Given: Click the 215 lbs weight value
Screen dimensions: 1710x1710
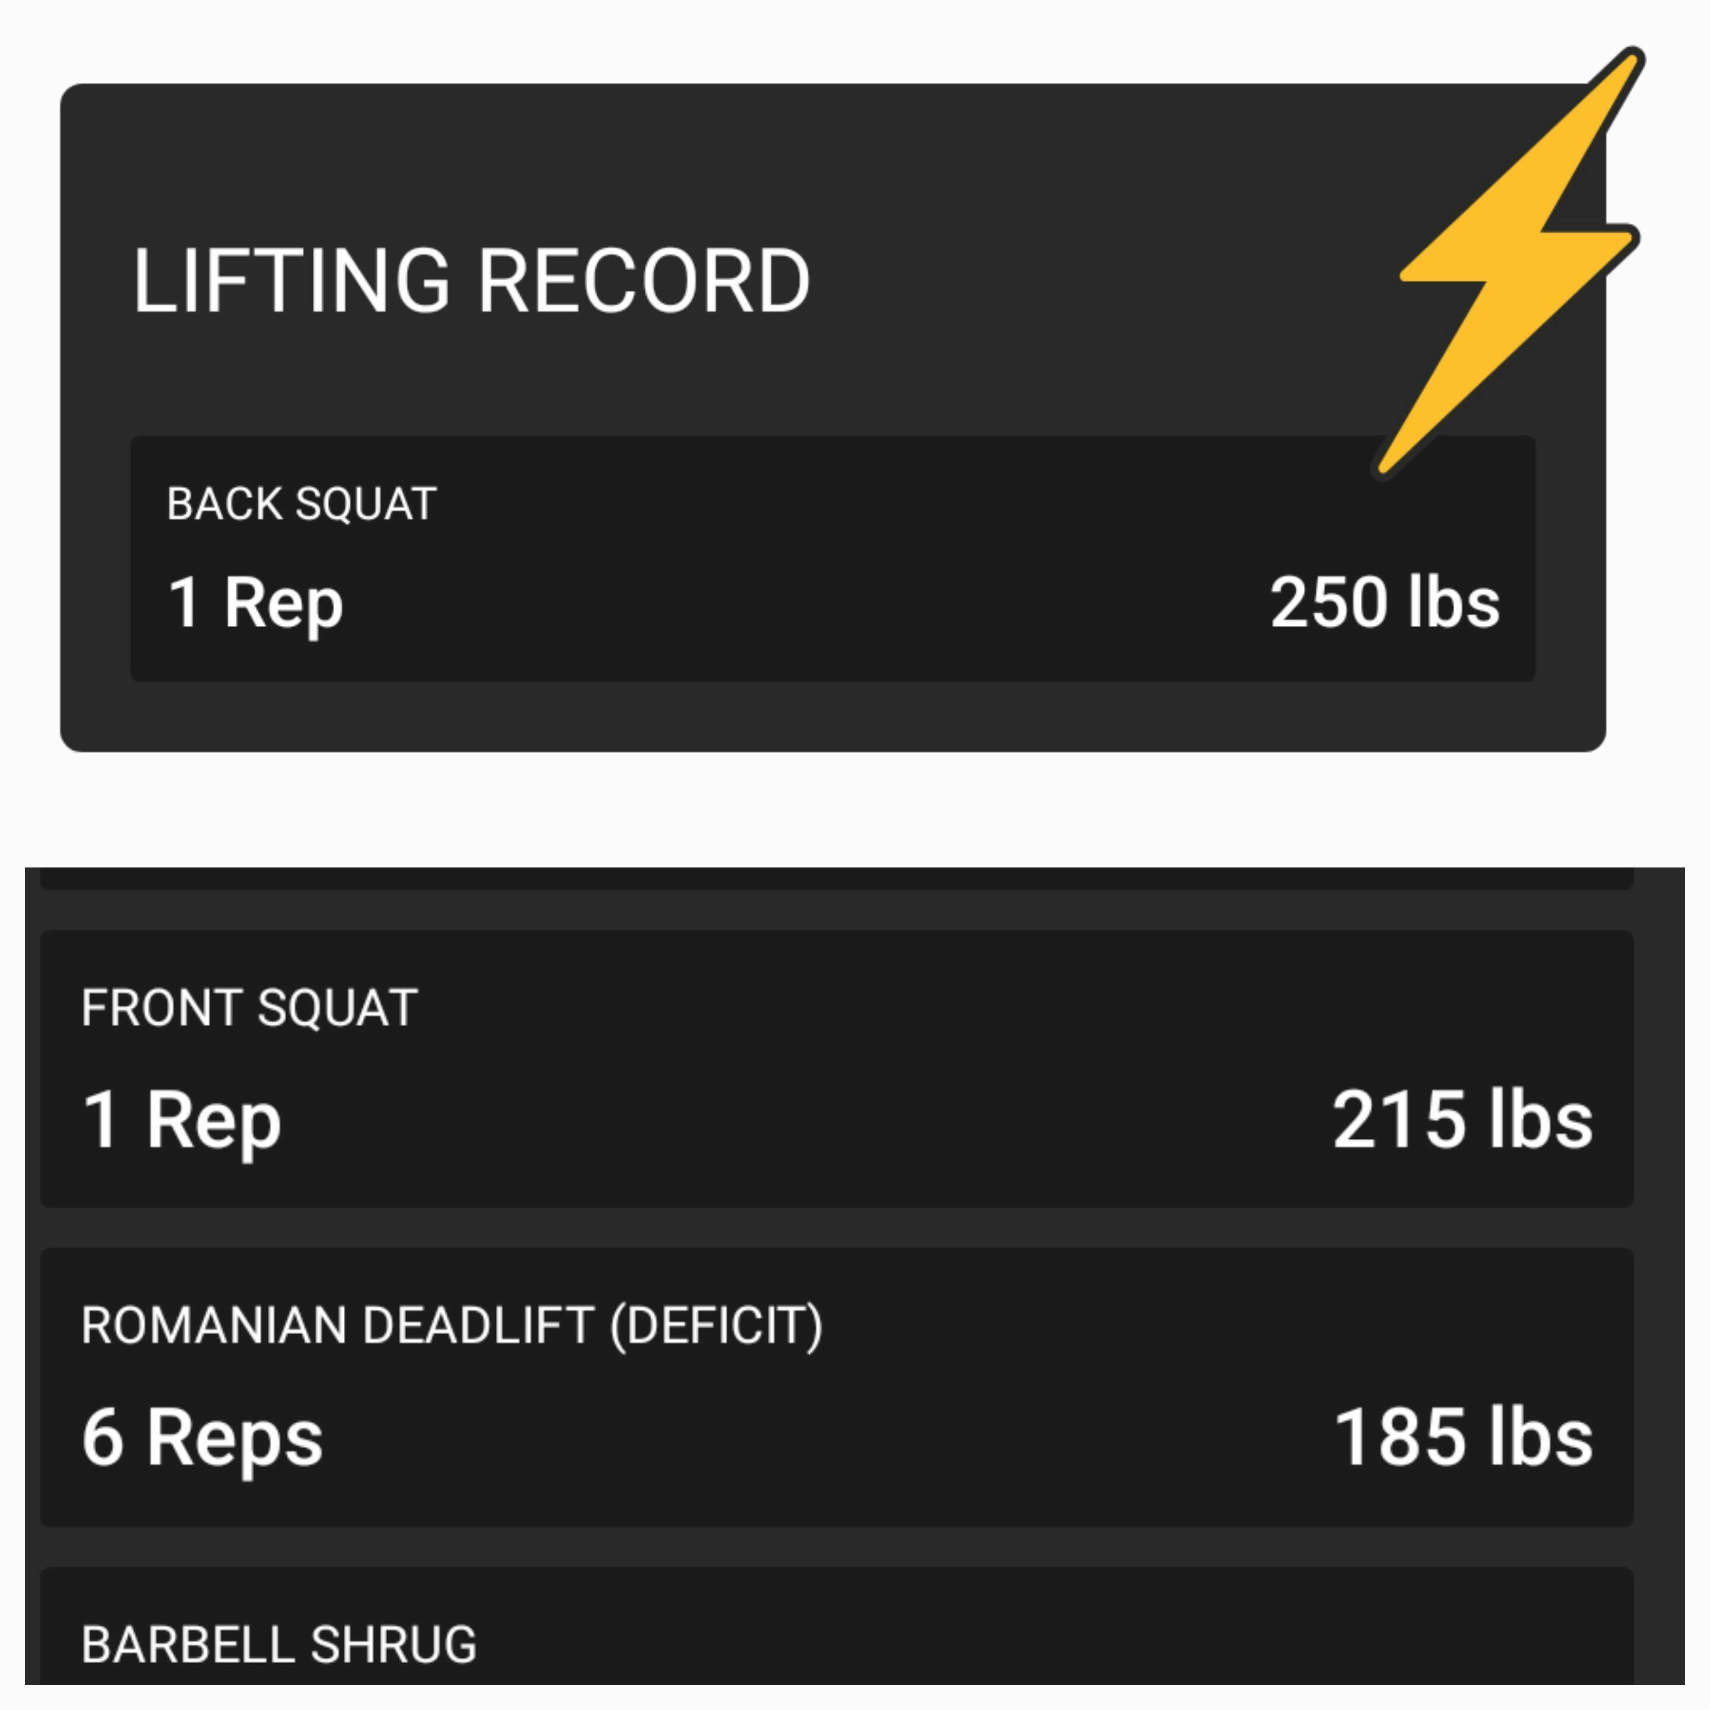Looking at the screenshot, I should (1462, 1120).
